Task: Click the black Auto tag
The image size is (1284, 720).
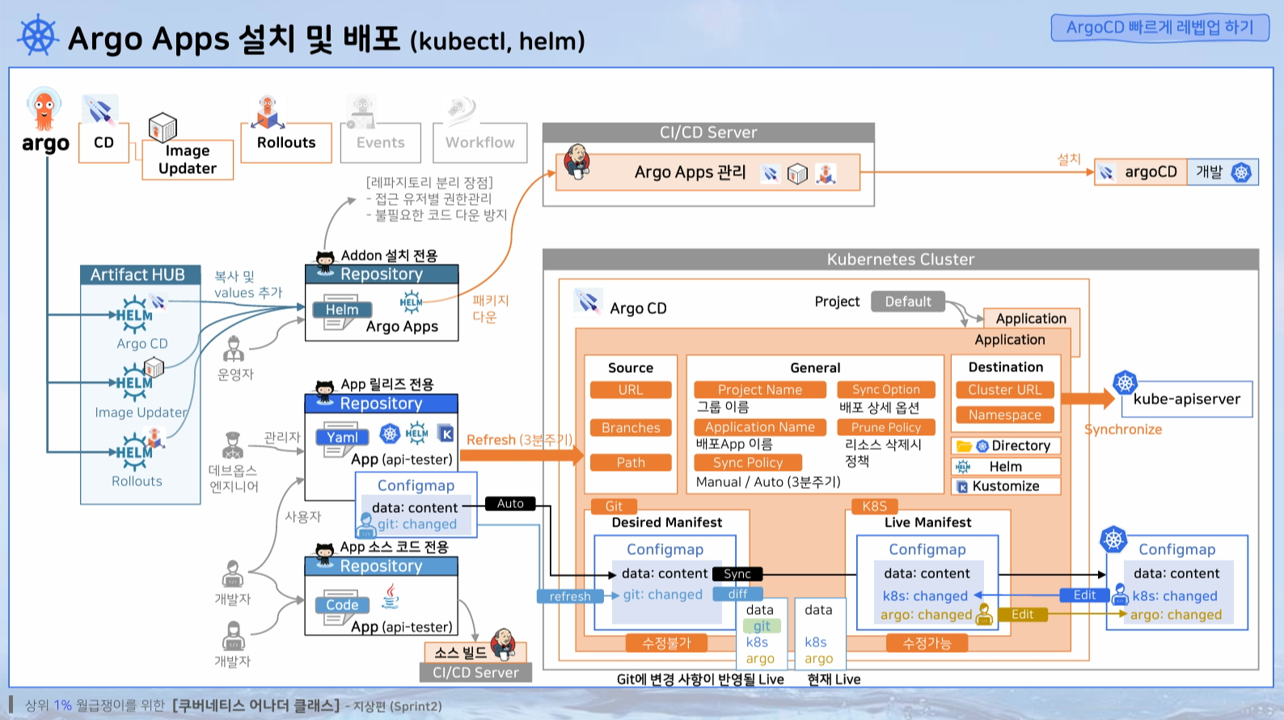Action: click(x=510, y=503)
